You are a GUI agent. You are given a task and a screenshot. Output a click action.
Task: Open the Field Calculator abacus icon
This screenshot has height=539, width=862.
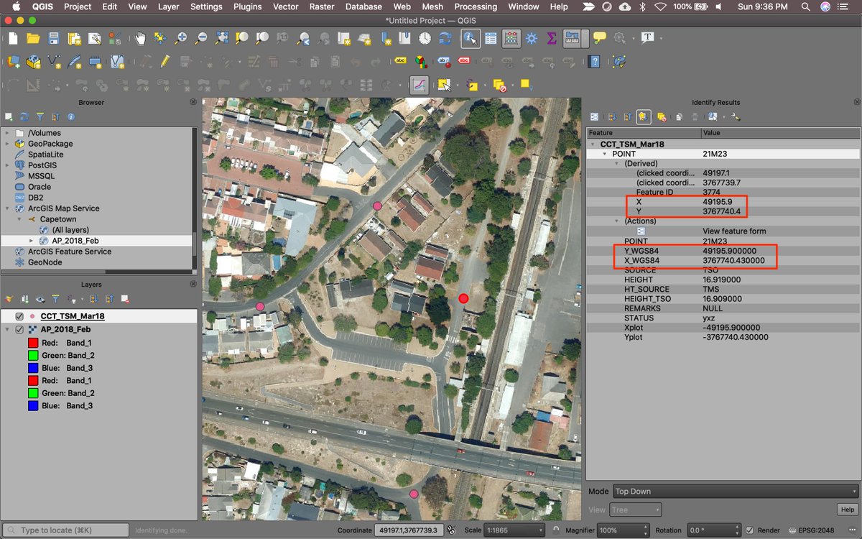pos(509,39)
